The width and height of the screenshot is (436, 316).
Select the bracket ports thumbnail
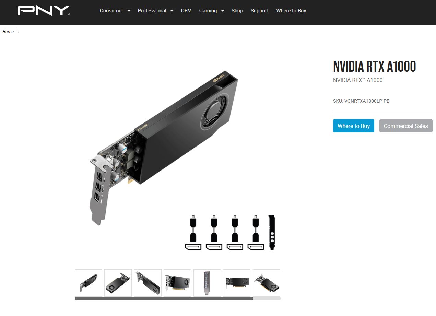point(207,283)
